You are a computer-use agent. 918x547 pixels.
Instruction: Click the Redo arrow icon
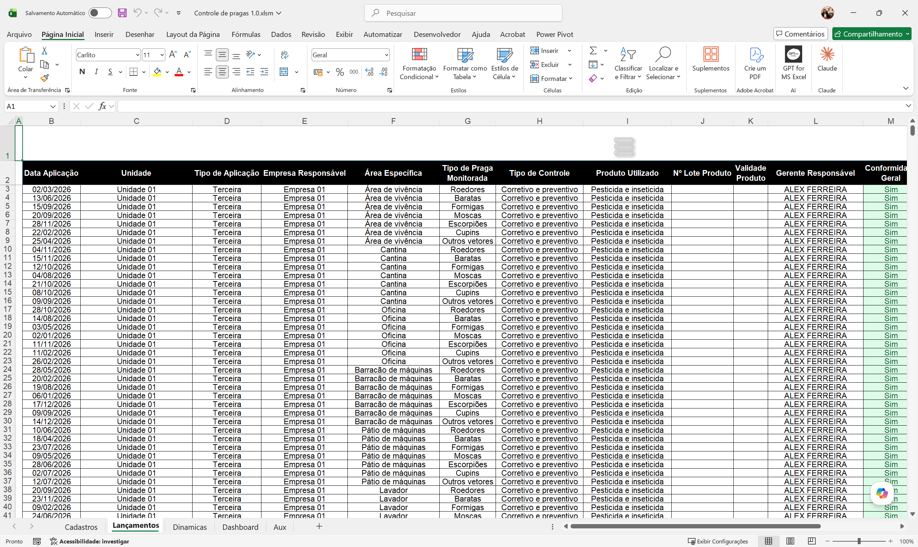(158, 13)
